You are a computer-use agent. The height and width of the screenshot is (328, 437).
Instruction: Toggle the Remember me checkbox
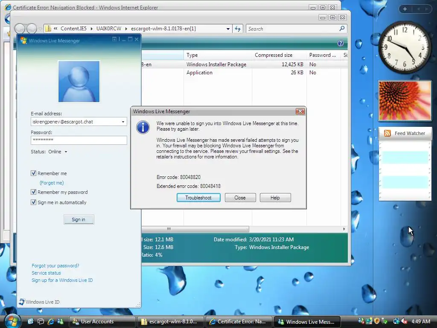point(33,173)
